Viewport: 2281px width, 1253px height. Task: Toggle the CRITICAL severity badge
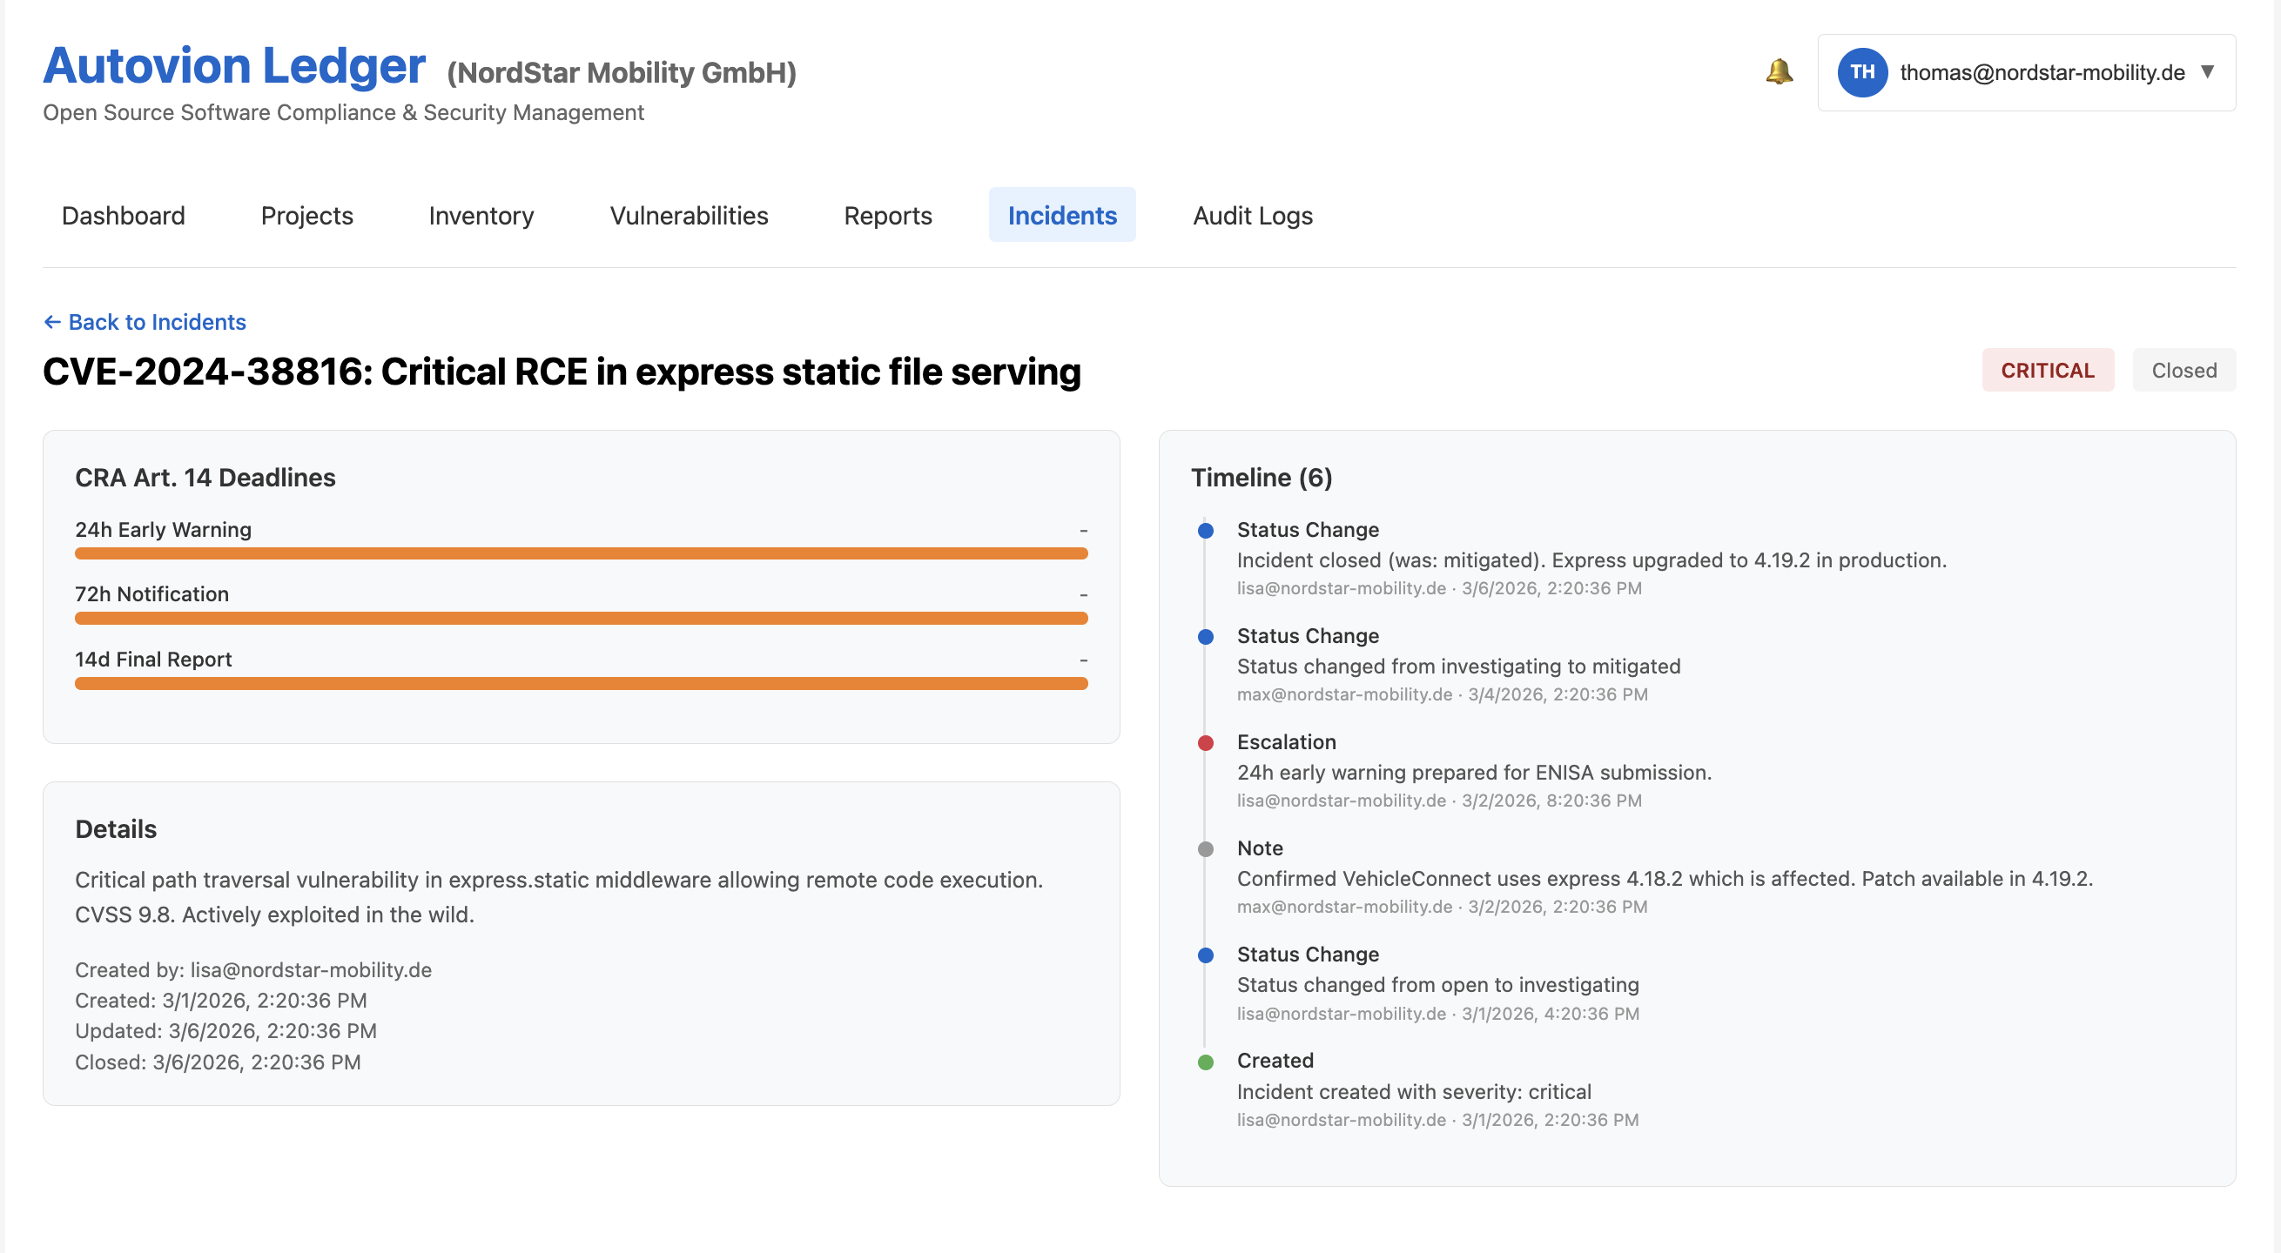(x=2047, y=370)
